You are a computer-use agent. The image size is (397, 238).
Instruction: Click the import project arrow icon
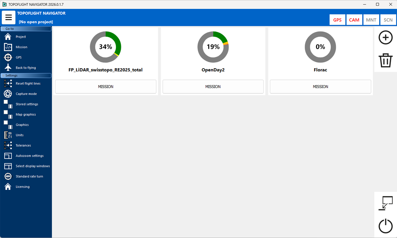click(385, 204)
